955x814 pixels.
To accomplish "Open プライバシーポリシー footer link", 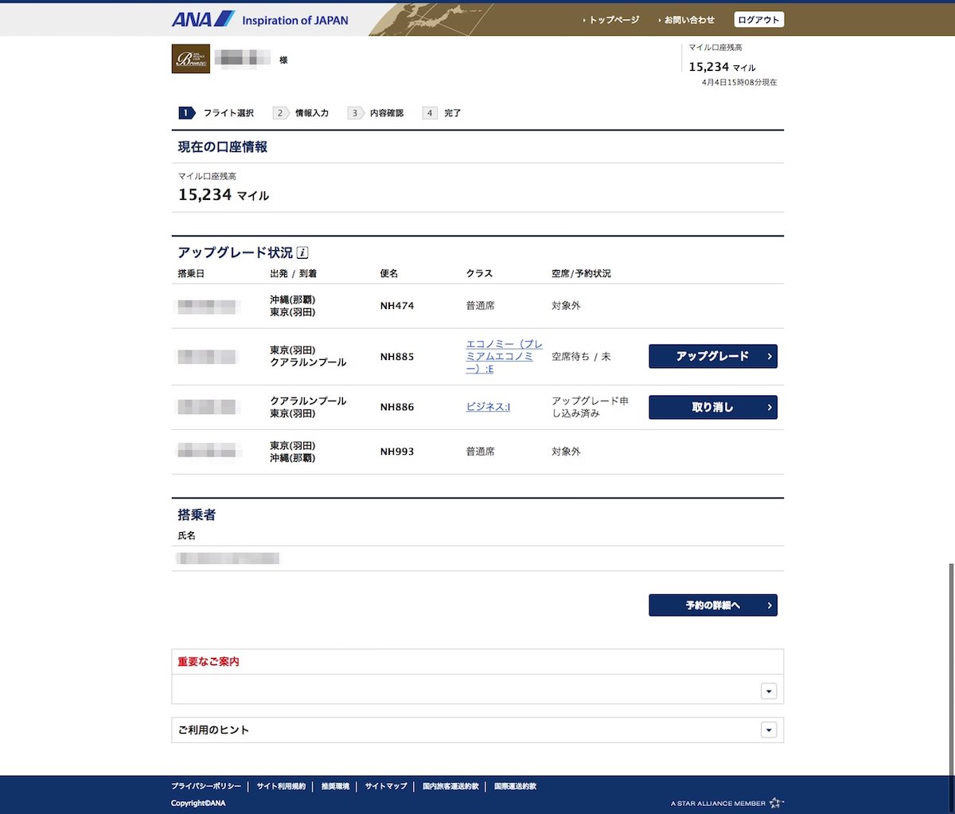I will pyautogui.click(x=206, y=786).
